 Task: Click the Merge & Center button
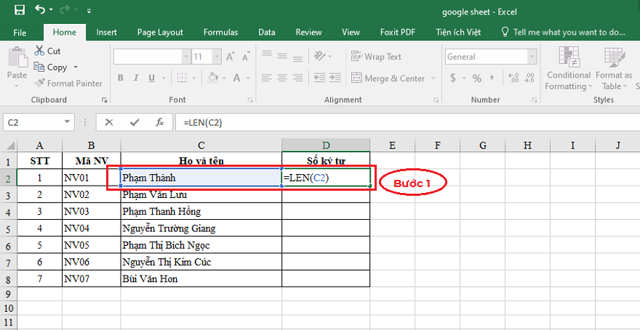388,78
